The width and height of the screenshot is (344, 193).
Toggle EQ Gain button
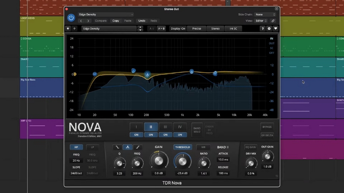251,147
